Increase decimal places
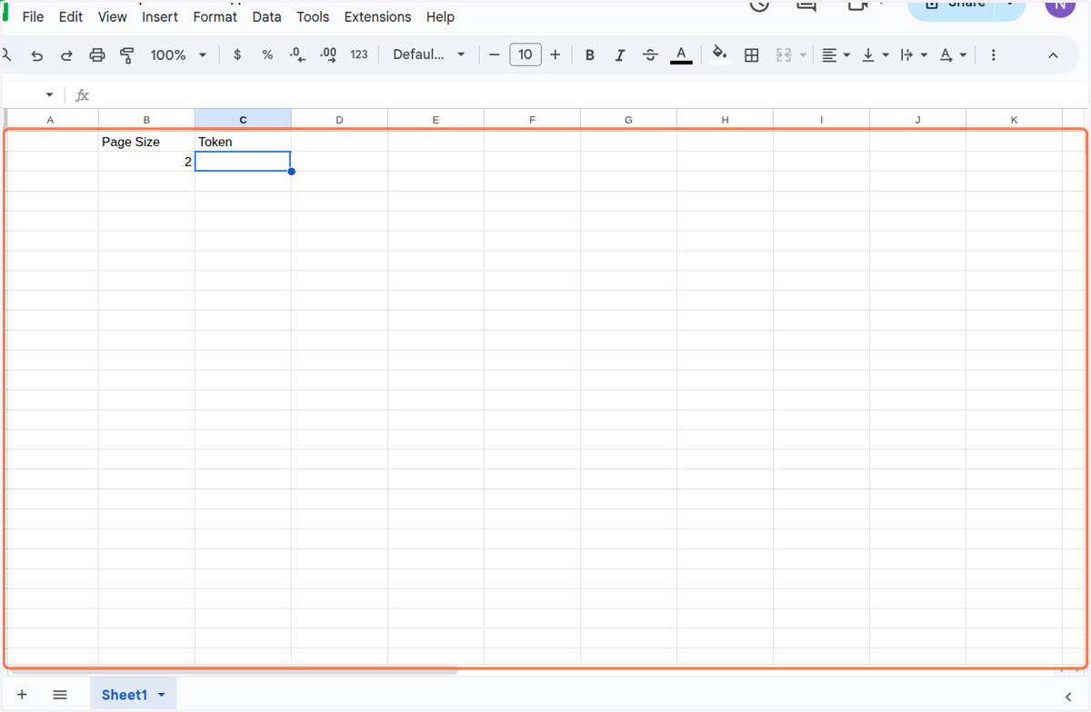 pyautogui.click(x=328, y=54)
